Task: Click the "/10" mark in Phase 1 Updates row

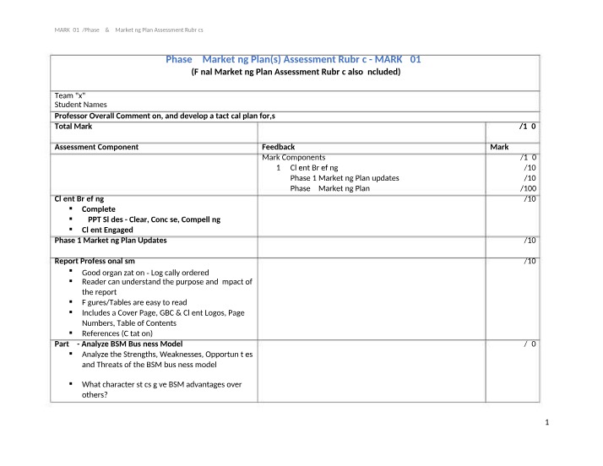Action: pos(530,241)
